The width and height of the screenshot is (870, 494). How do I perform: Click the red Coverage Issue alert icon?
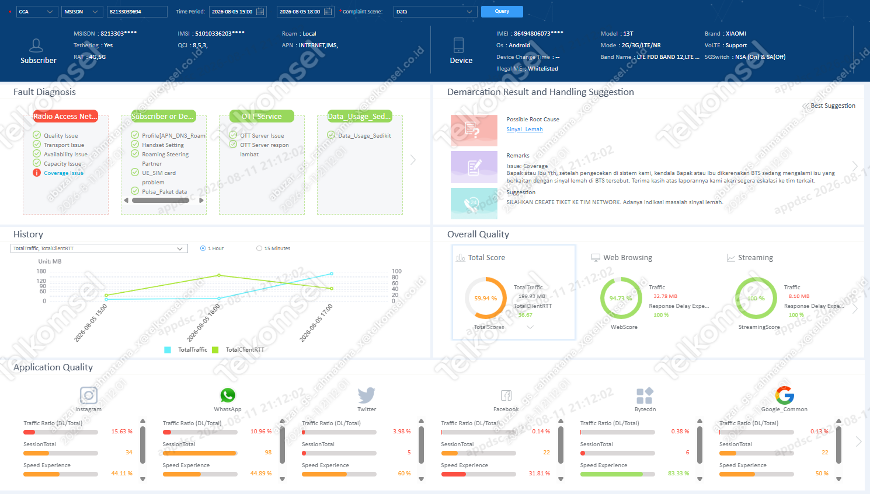[x=37, y=173]
